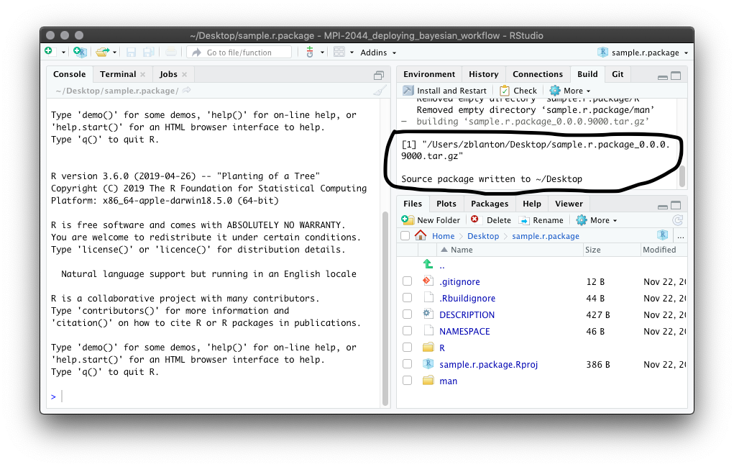Click Install and Restart button
This screenshot has height=467, width=734.
tap(445, 91)
